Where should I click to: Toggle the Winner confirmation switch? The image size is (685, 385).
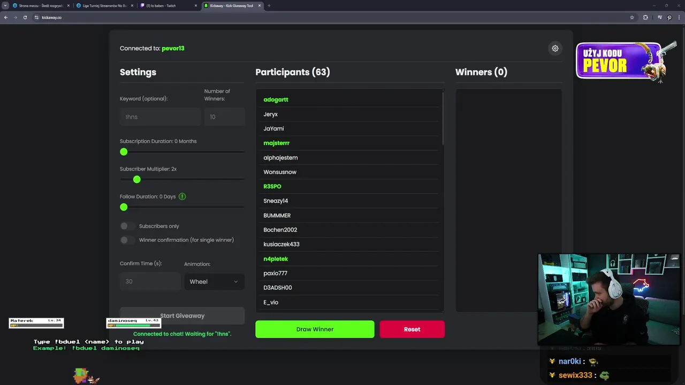tap(127, 240)
